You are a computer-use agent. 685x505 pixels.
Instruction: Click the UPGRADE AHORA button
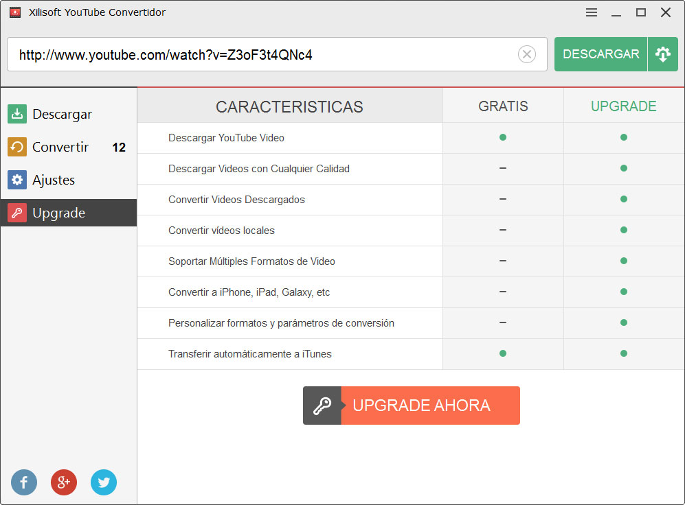[412, 406]
